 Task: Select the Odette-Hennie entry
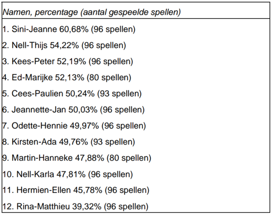coord(74,126)
